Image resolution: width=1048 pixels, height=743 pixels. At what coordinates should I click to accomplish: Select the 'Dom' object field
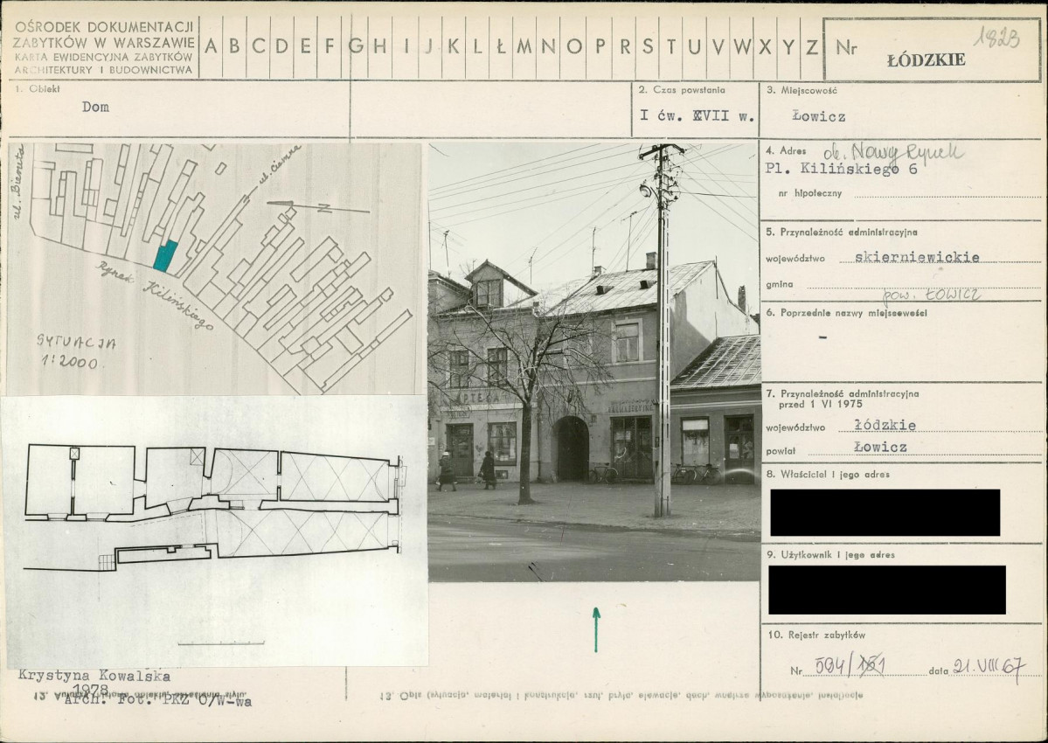pos(95,108)
